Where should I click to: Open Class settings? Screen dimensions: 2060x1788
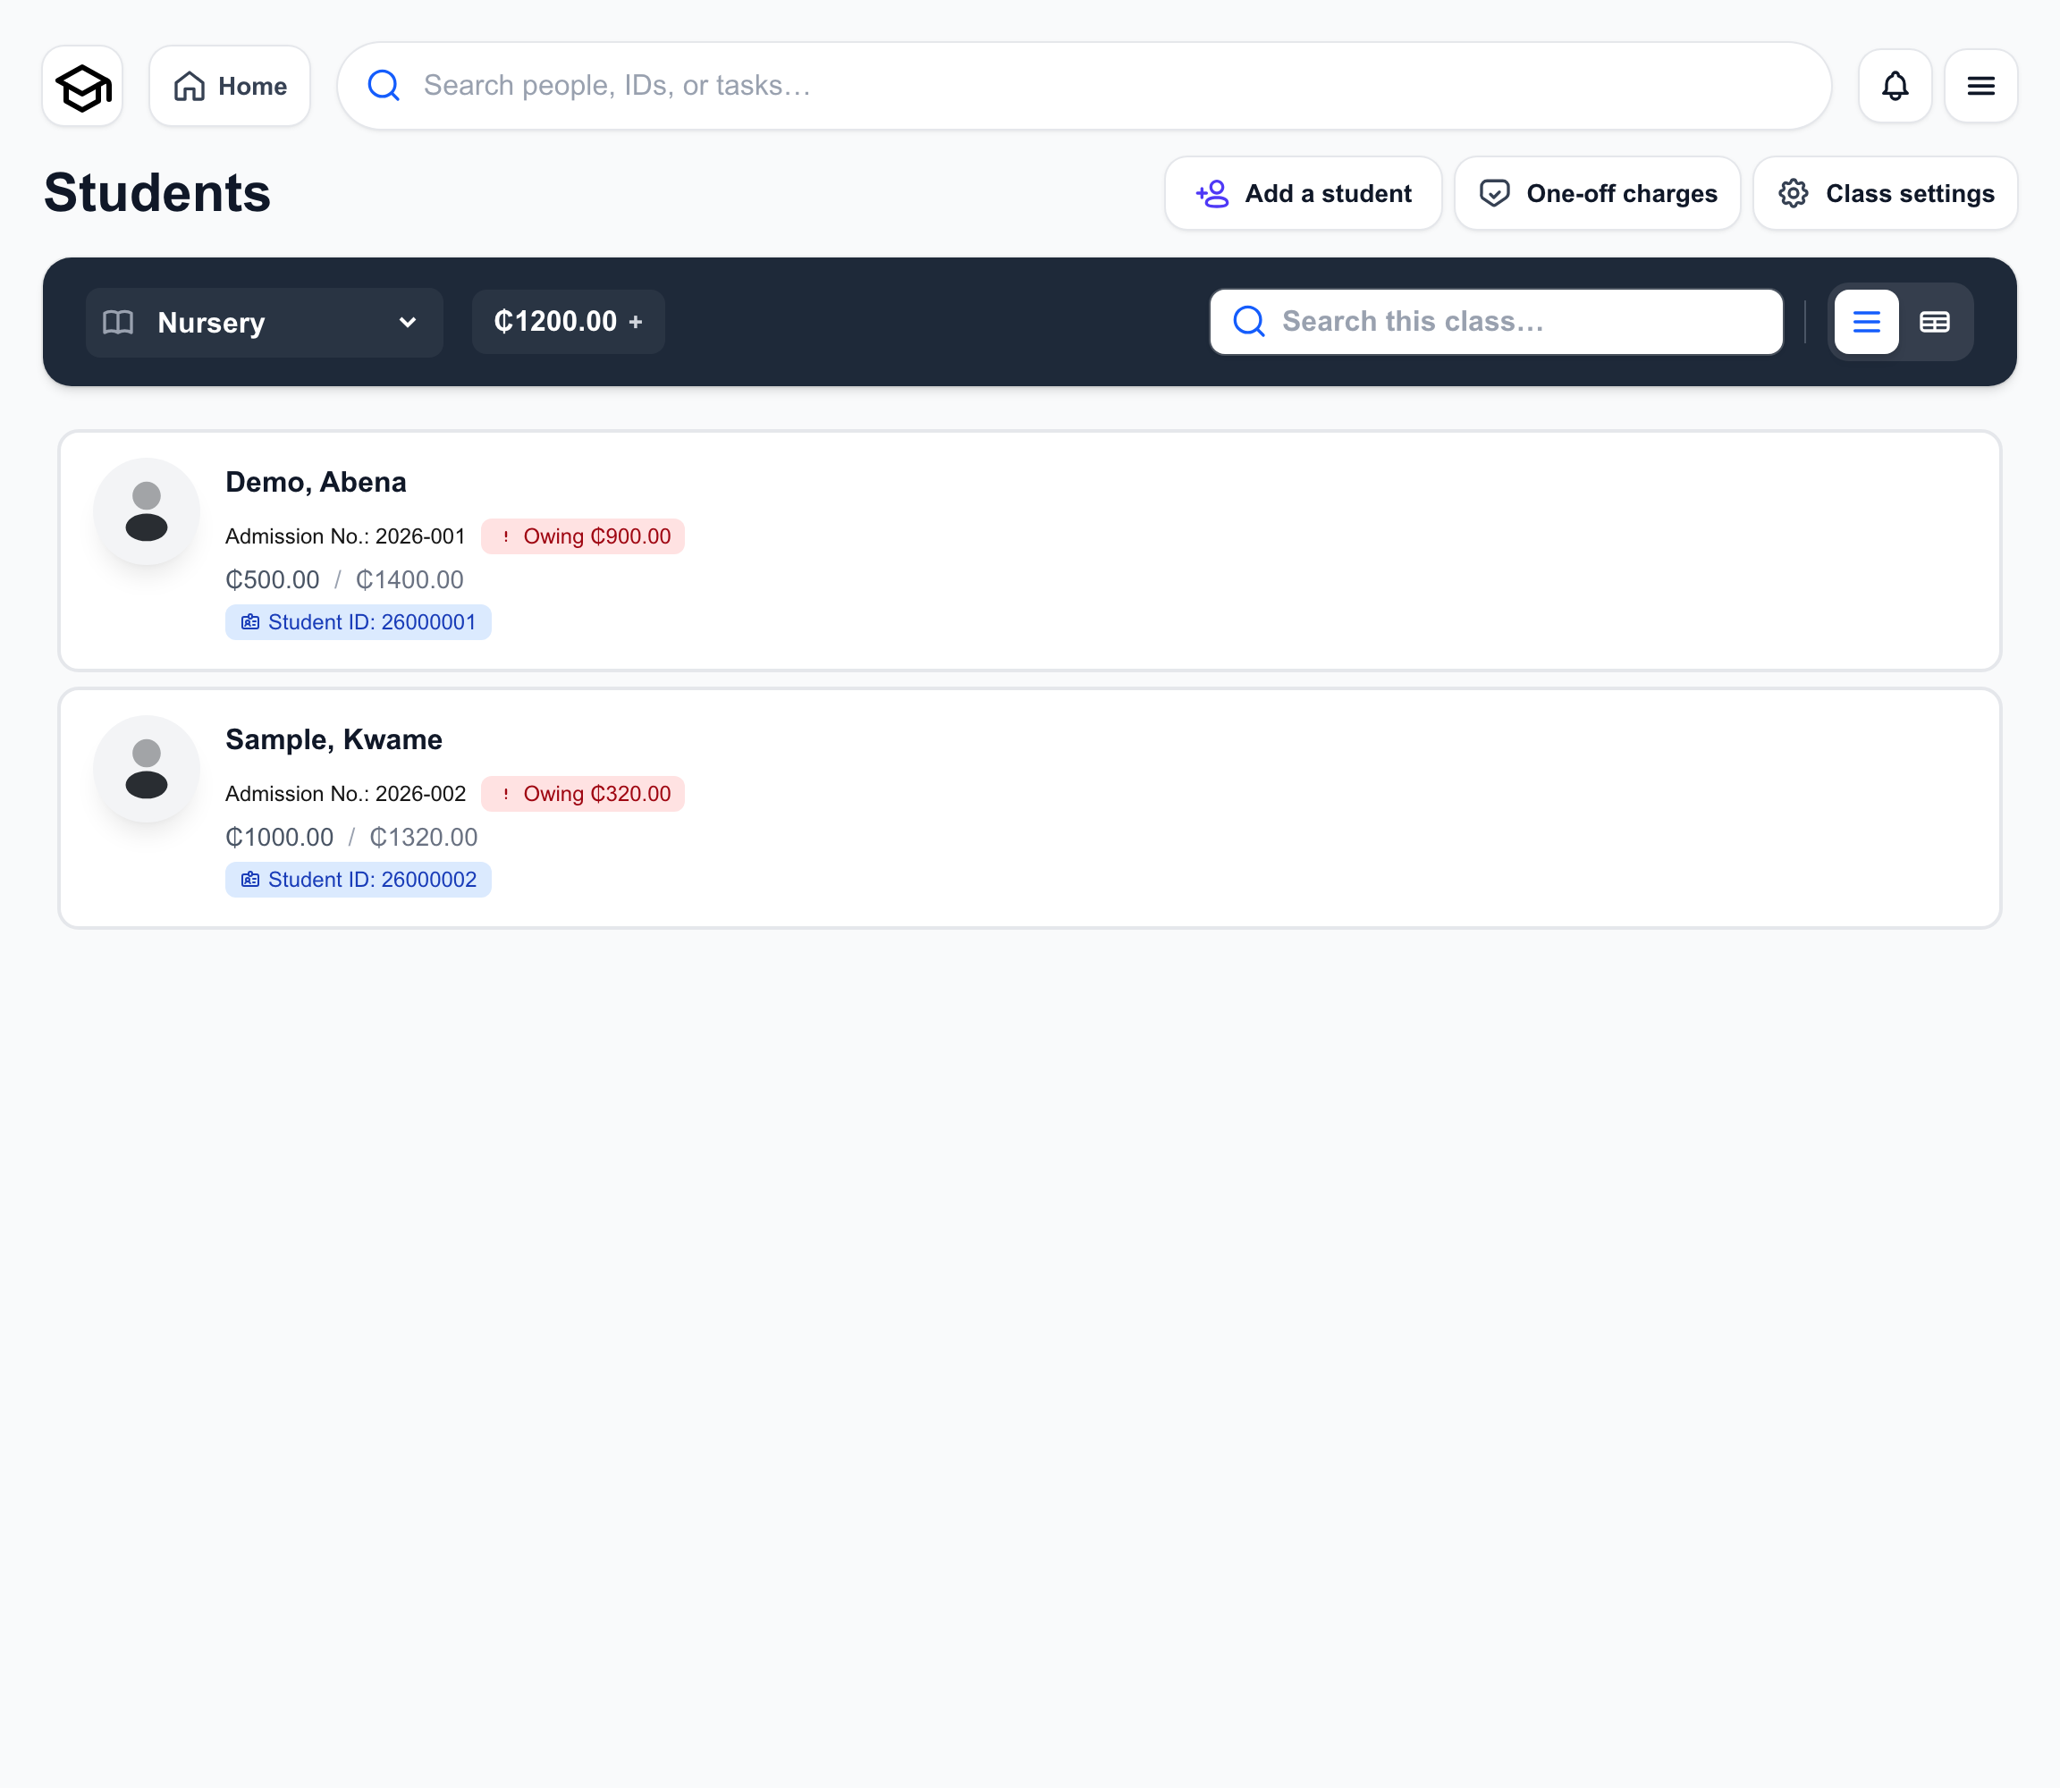click(1886, 194)
